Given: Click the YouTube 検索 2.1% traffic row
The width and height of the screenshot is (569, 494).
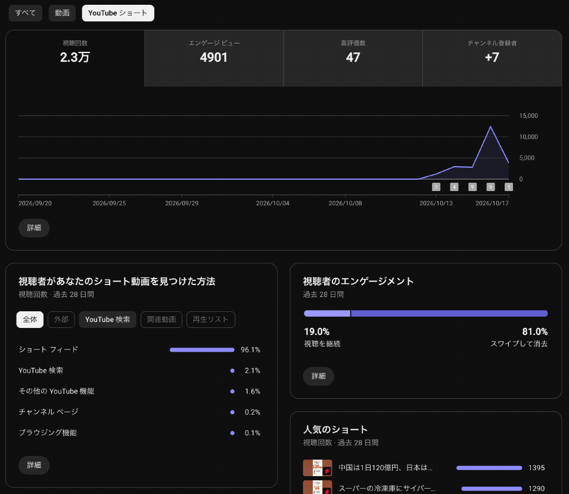Looking at the screenshot, I should click(x=139, y=370).
